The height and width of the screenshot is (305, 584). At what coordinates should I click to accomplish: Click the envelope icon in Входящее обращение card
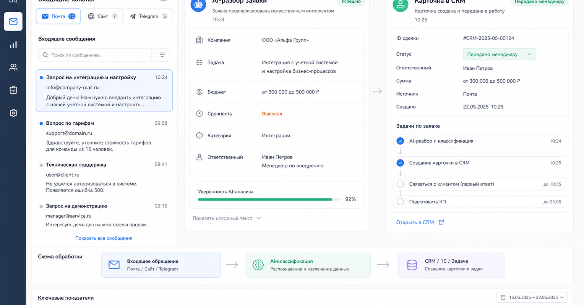coord(114,265)
